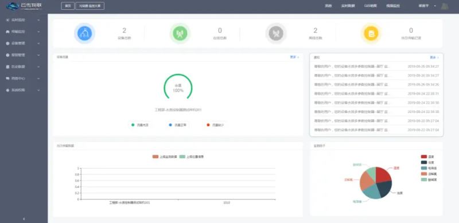The width and height of the screenshot is (459, 223).
Task: Toggle the green 流量充足 legend item
Action: click(x=140, y=125)
